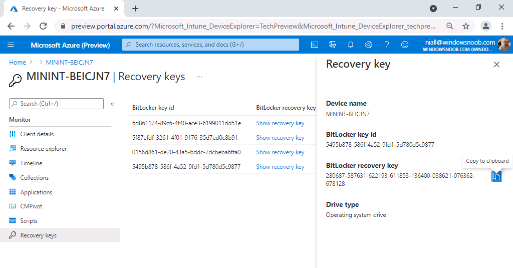Click the CMPivot icon
Image resolution: width=513 pixels, height=268 pixels.
13,206
